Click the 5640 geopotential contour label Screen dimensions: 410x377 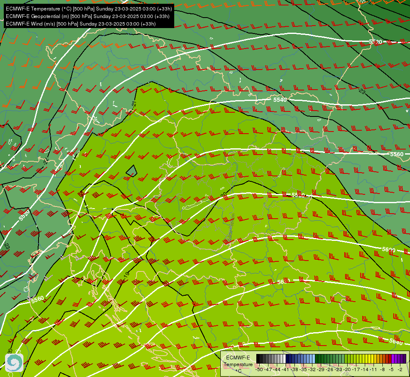pos(396,342)
